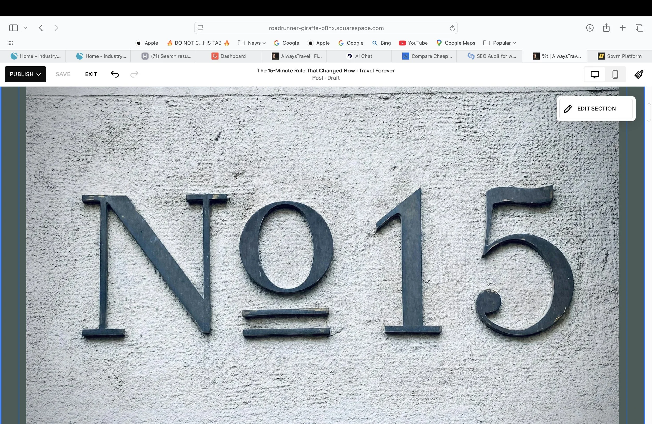
Task: Click the undo arrow icon
Action: [115, 74]
